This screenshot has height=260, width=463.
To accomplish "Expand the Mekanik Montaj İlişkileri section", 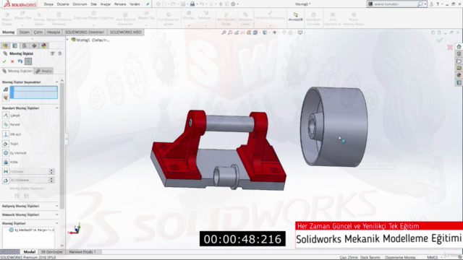I will pyautogui.click(x=56, y=214).
